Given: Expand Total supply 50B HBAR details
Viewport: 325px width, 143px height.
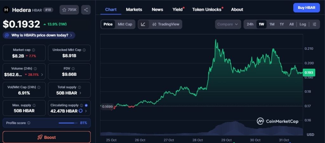Looking at the screenshot, I should [80, 93].
